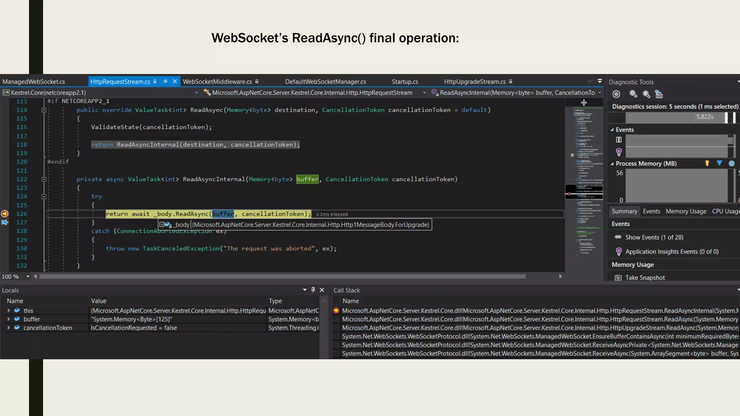Zoom in the diagnostics timeline
Image resolution: width=740 pixels, height=416 pixels.
pyautogui.click(x=633, y=94)
